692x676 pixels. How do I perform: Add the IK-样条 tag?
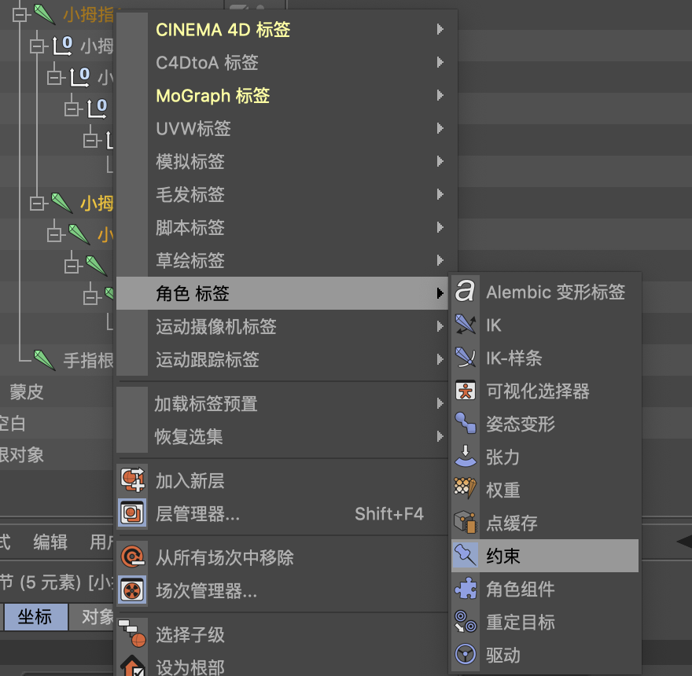click(545, 358)
